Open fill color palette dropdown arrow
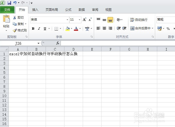 click(71, 29)
